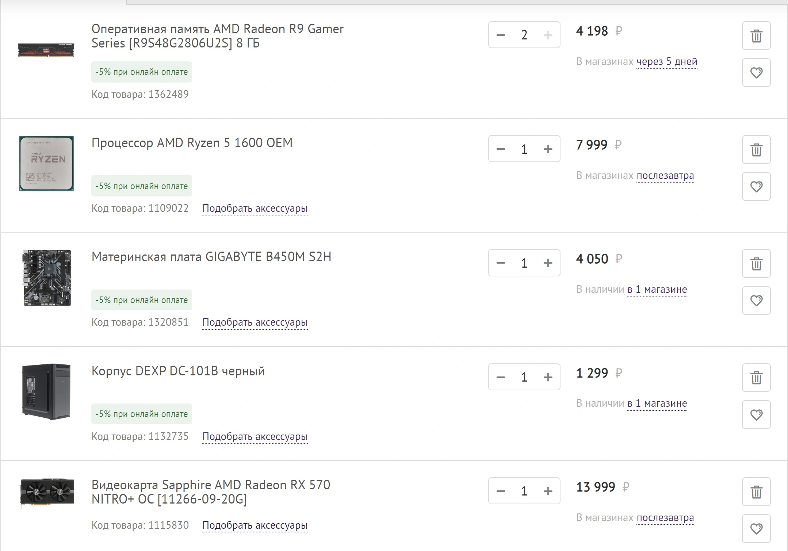
Task: Increase quantity of Sapphire RX 570 video card
Action: 548,491
